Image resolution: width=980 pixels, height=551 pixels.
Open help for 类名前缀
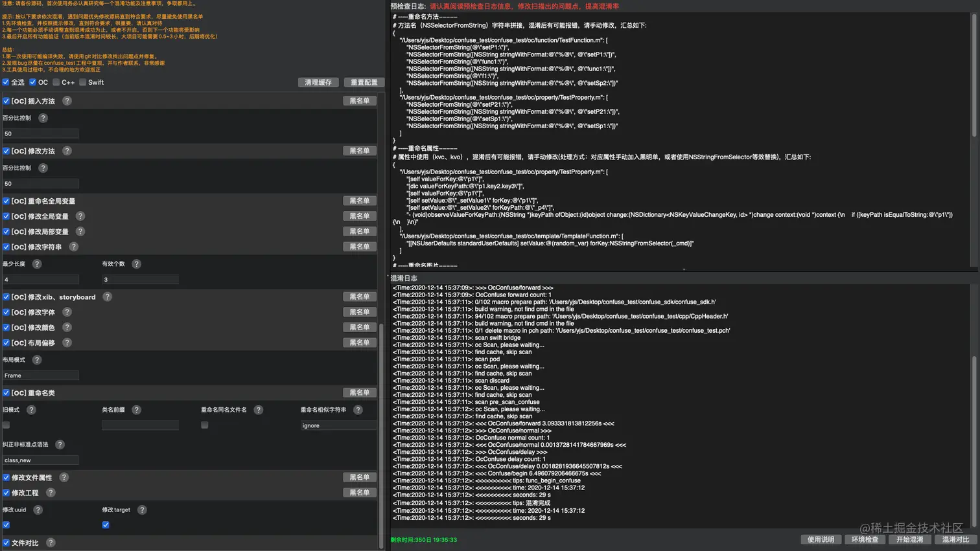pos(136,410)
